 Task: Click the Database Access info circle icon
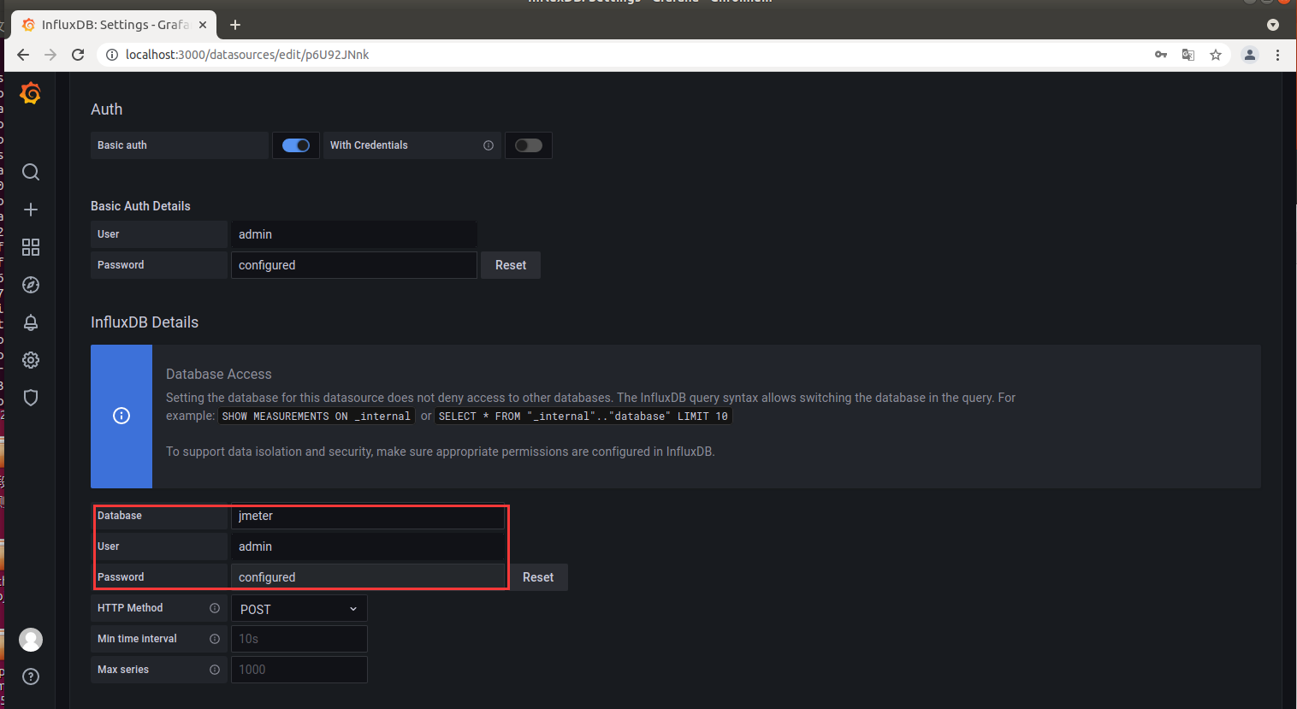coord(121,416)
